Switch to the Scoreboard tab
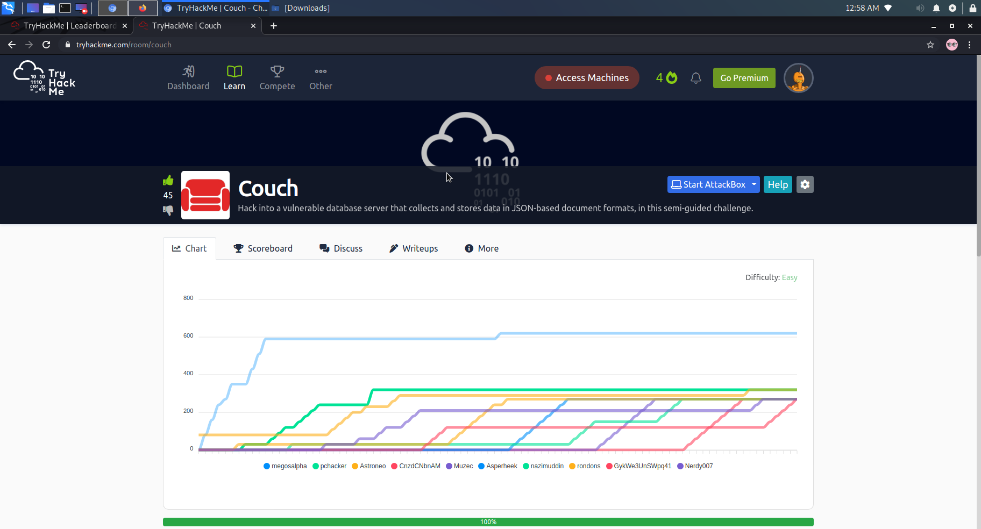Viewport: 981px width, 529px height. tap(263, 248)
